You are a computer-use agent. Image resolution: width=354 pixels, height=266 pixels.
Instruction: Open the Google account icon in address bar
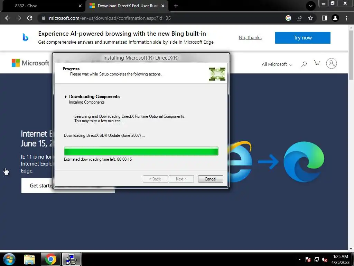288,18
